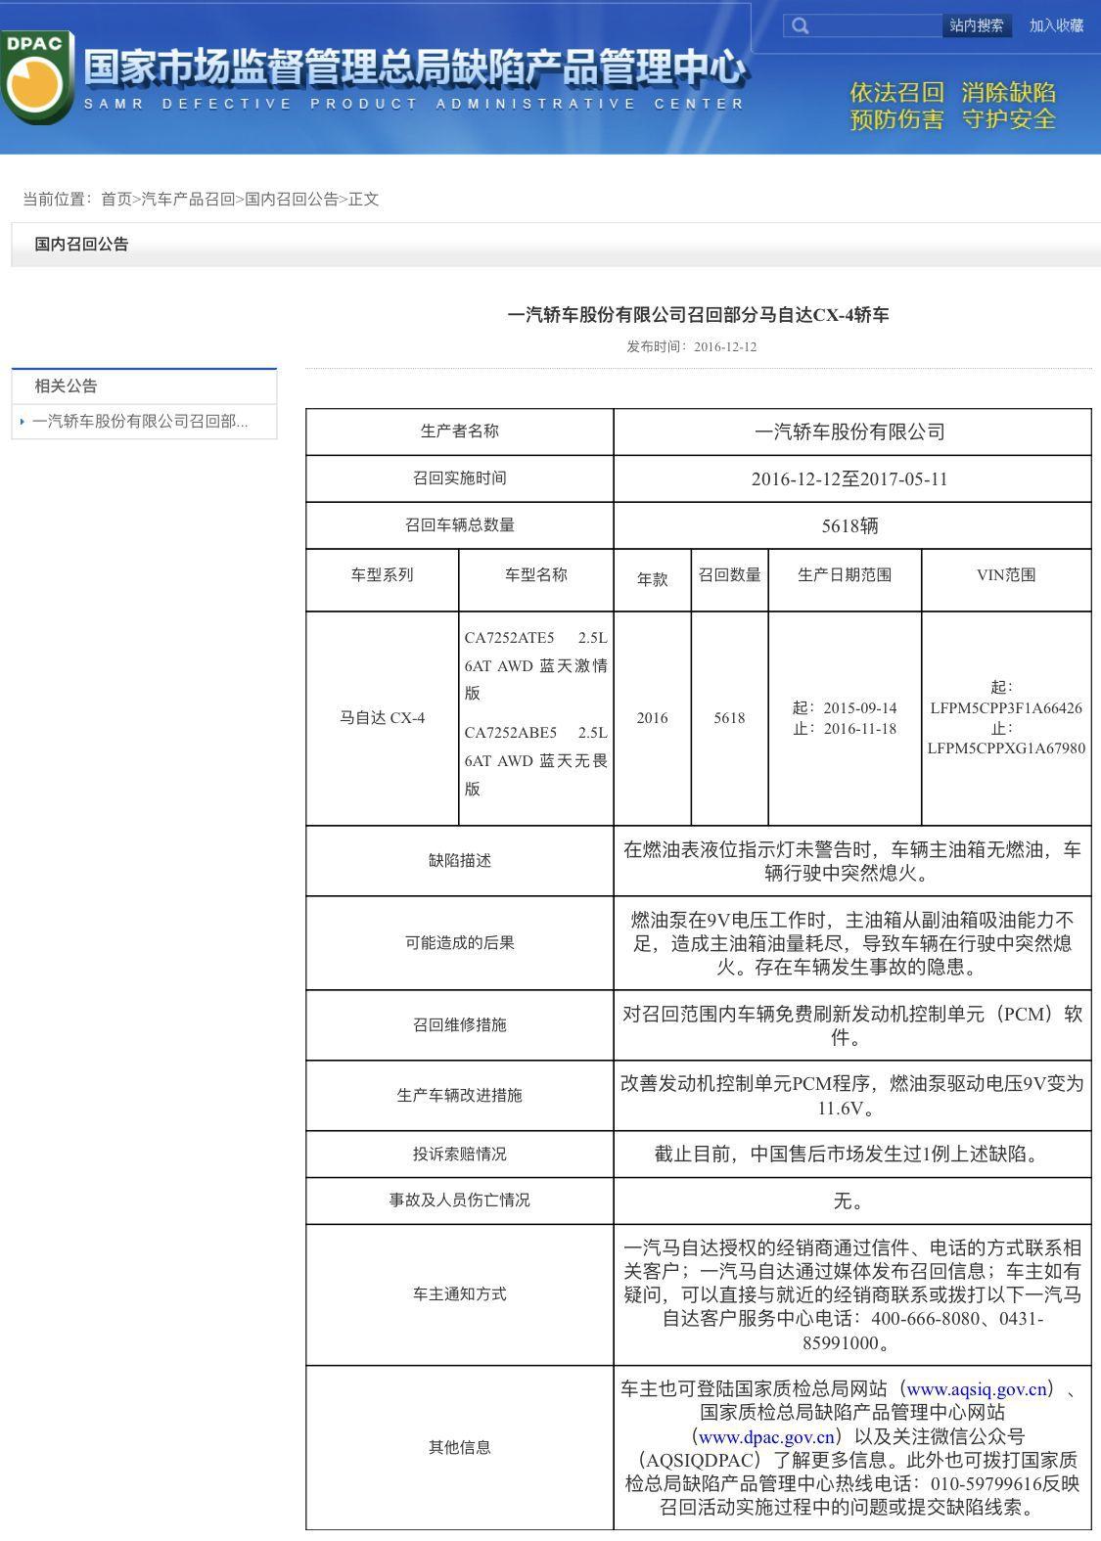1101x1541 pixels.
Task: Click the 马自达 CX-4 series cell
Action: (x=383, y=718)
